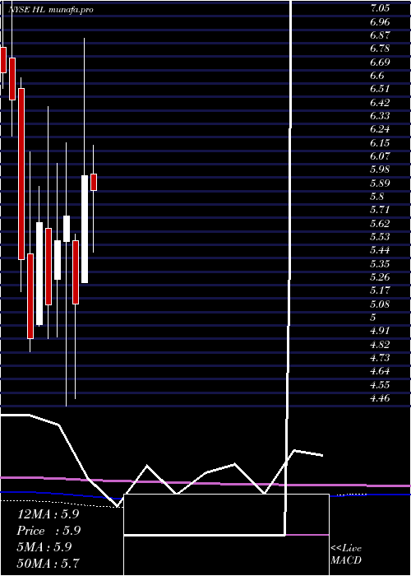Click the 5.35 price axis label
Screen dimensions: 411x576
tap(380, 264)
